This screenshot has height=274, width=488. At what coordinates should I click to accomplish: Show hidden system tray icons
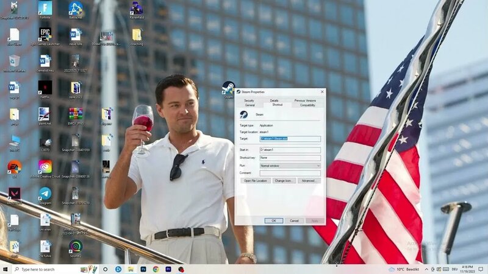(426, 269)
